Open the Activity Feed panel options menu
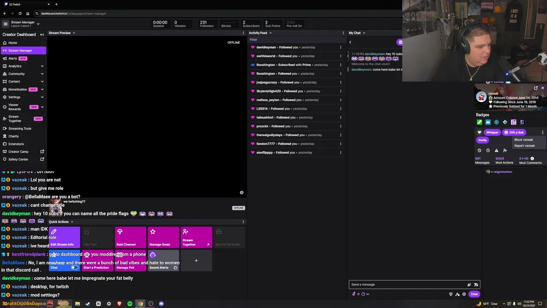The height and width of the screenshot is (308, 547). coord(343,33)
